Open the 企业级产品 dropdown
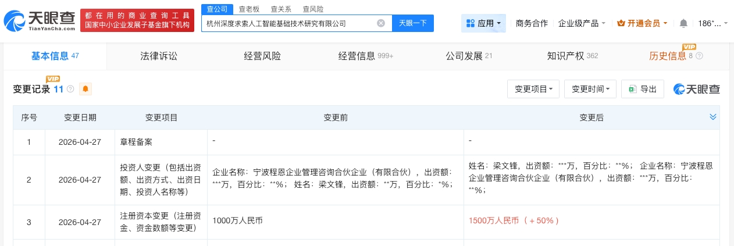The width and height of the screenshot is (734, 246). click(x=582, y=23)
